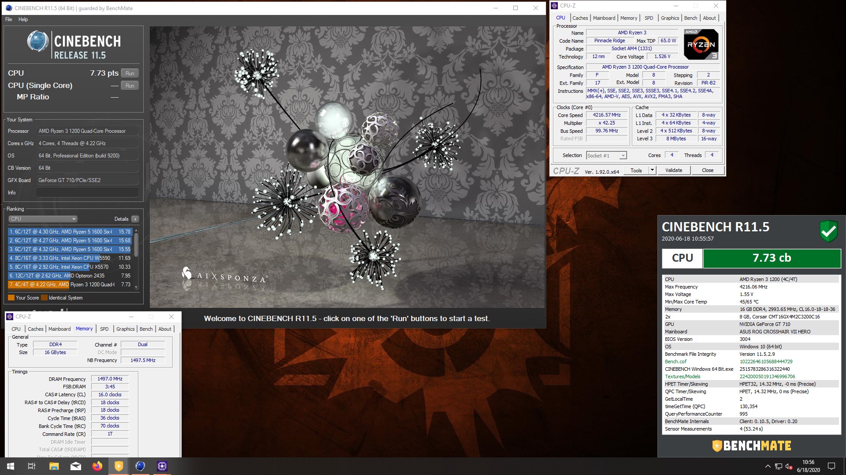Image resolution: width=846 pixels, height=475 pixels.
Task: Select ranking row 3 scoring 15.55
Action: point(70,249)
